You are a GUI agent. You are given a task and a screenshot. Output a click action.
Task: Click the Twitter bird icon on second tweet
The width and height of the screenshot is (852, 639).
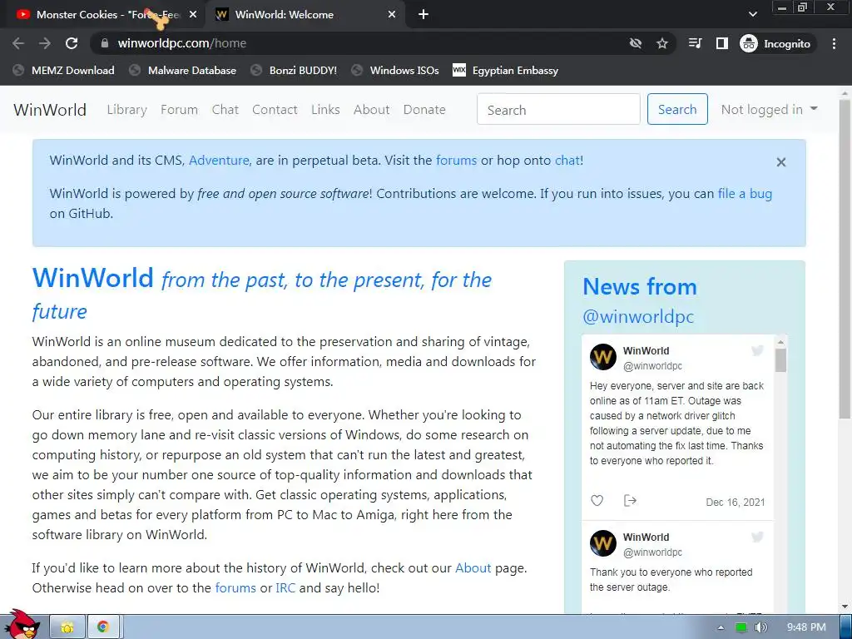[757, 537]
